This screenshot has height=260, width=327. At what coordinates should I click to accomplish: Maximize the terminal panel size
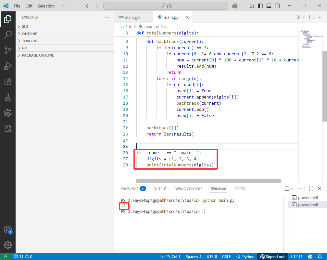coord(311,188)
